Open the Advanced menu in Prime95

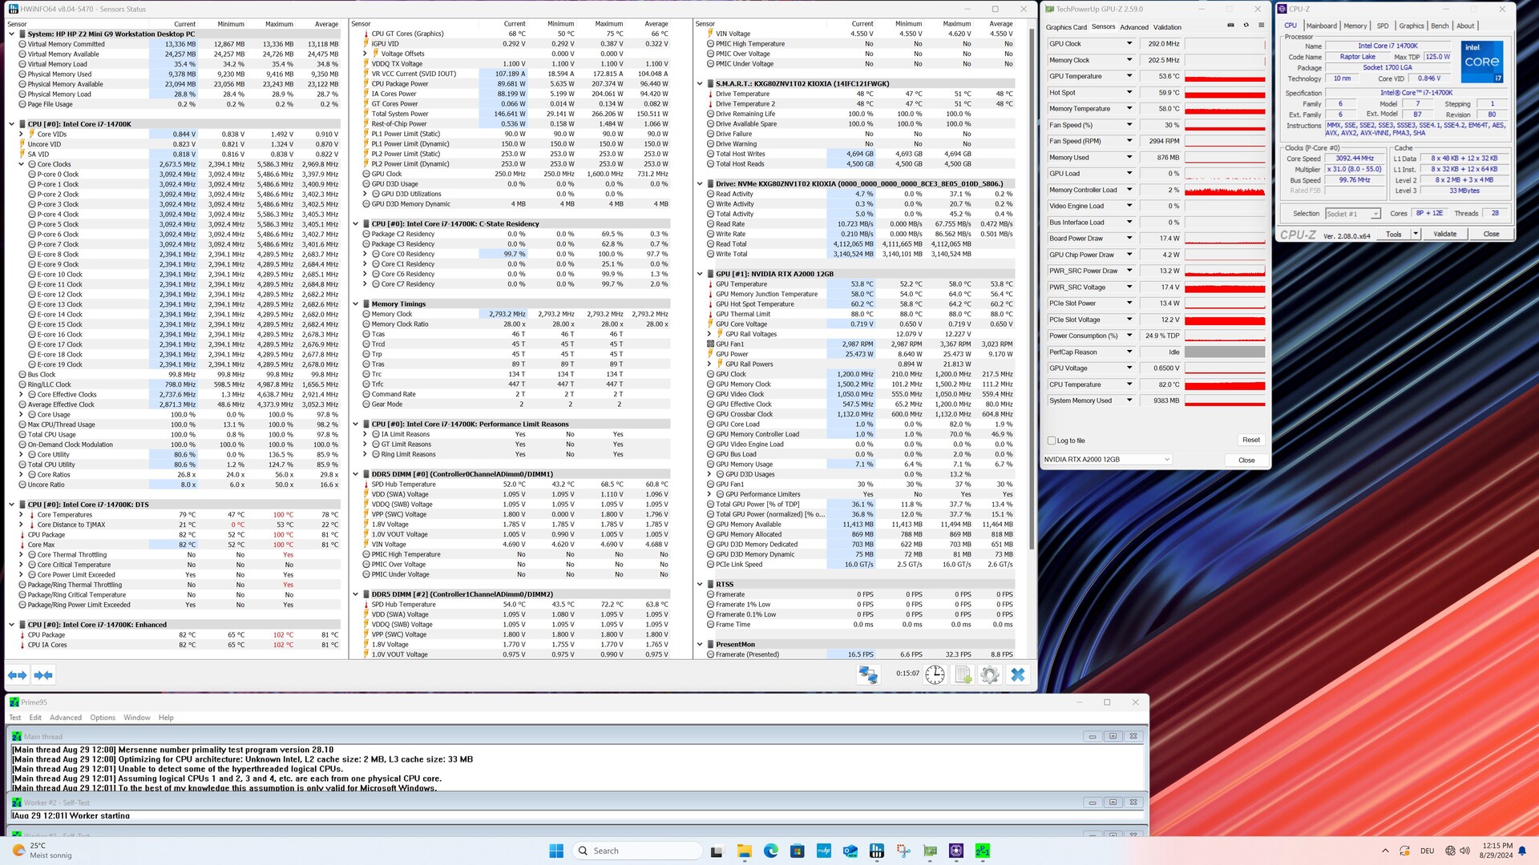click(x=66, y=718)
